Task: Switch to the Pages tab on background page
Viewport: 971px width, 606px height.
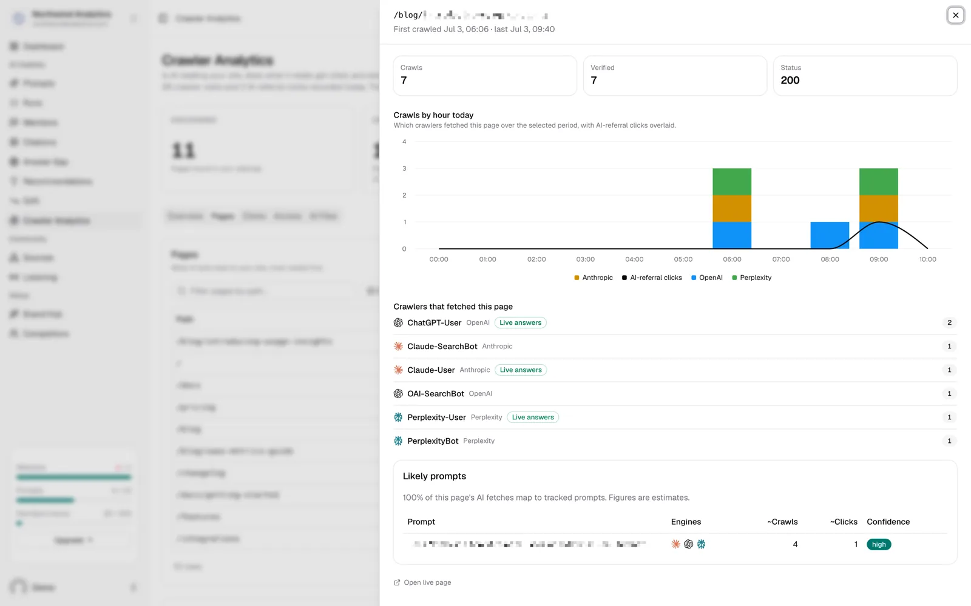Action: coord(223,216)
